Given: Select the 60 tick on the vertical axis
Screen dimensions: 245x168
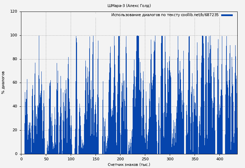Looking at the screenshot, I should [15, 83].
